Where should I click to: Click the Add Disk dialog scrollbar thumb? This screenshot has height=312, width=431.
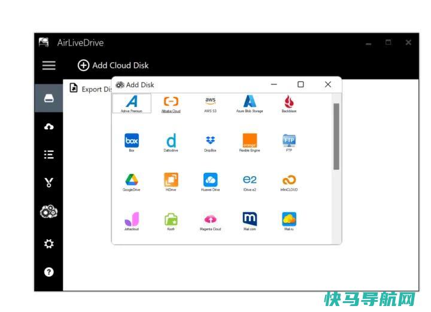[x=336, y=137]
